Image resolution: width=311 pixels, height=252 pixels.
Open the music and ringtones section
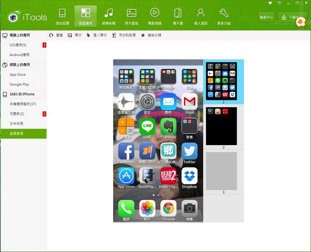[x=108, y=16]
